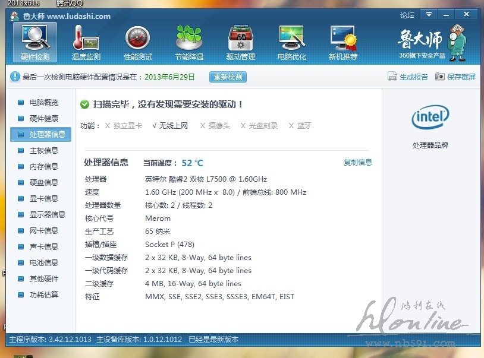The height and width of the screenshot is (358, 484).
Task: Switch to 内存信息 memory info
Action: [x=43, y=167]
